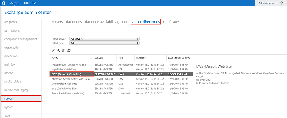Image resolution: width=287 pixels, height=118 pixels.
Task: Click Exchange admin center title
Action: coord(28,12)
